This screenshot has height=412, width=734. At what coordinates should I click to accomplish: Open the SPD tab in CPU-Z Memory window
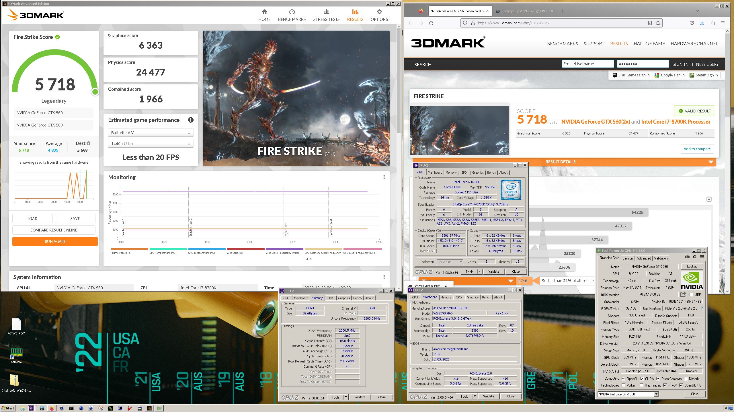tap(330, 298)
